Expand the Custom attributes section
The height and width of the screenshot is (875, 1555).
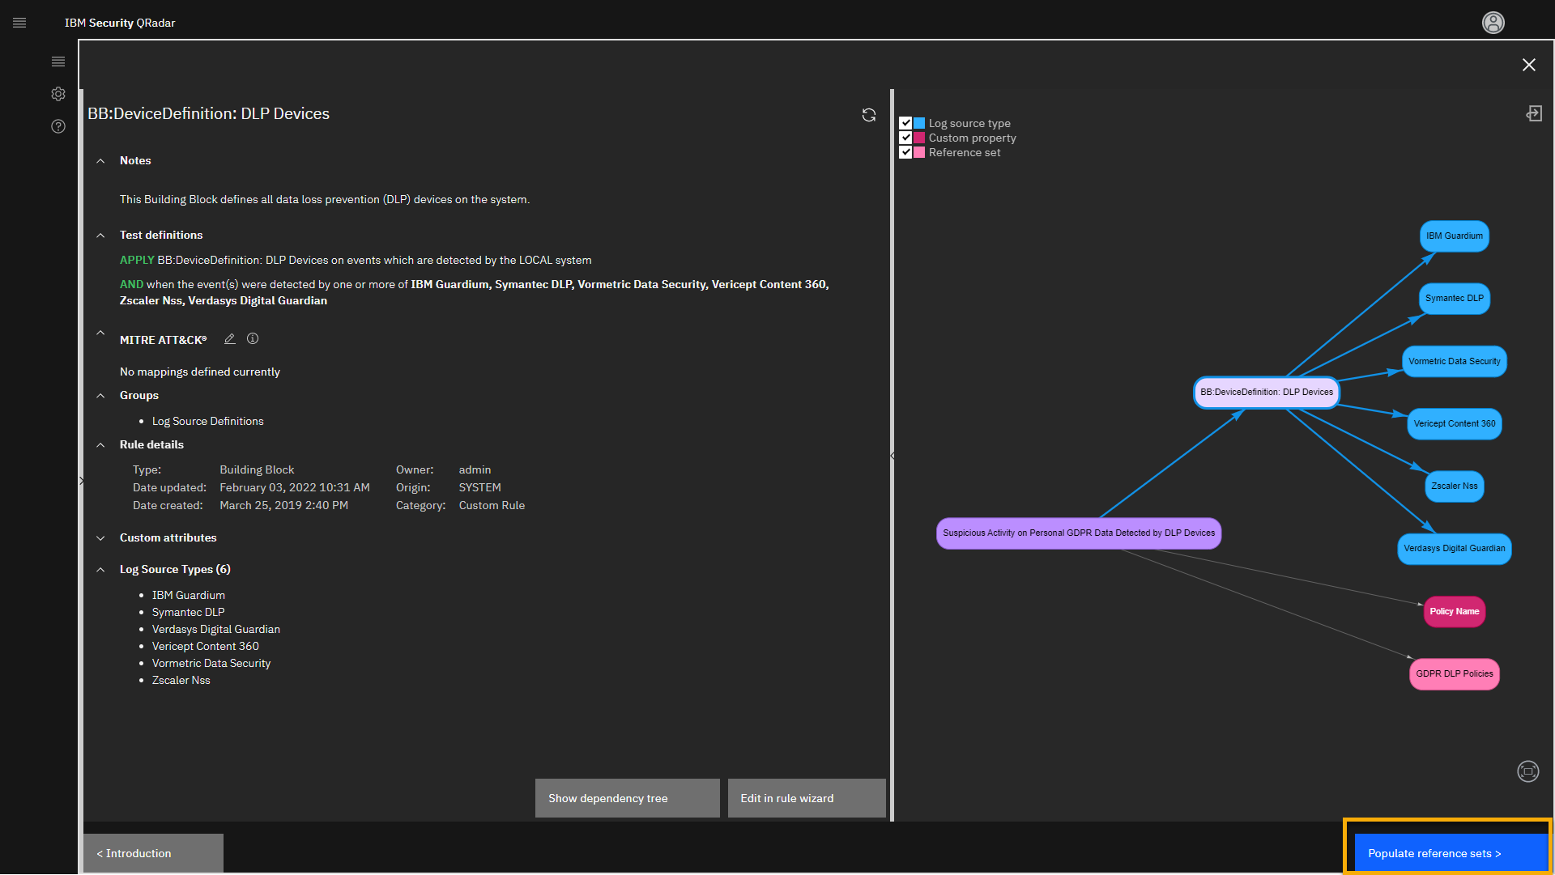100,538
